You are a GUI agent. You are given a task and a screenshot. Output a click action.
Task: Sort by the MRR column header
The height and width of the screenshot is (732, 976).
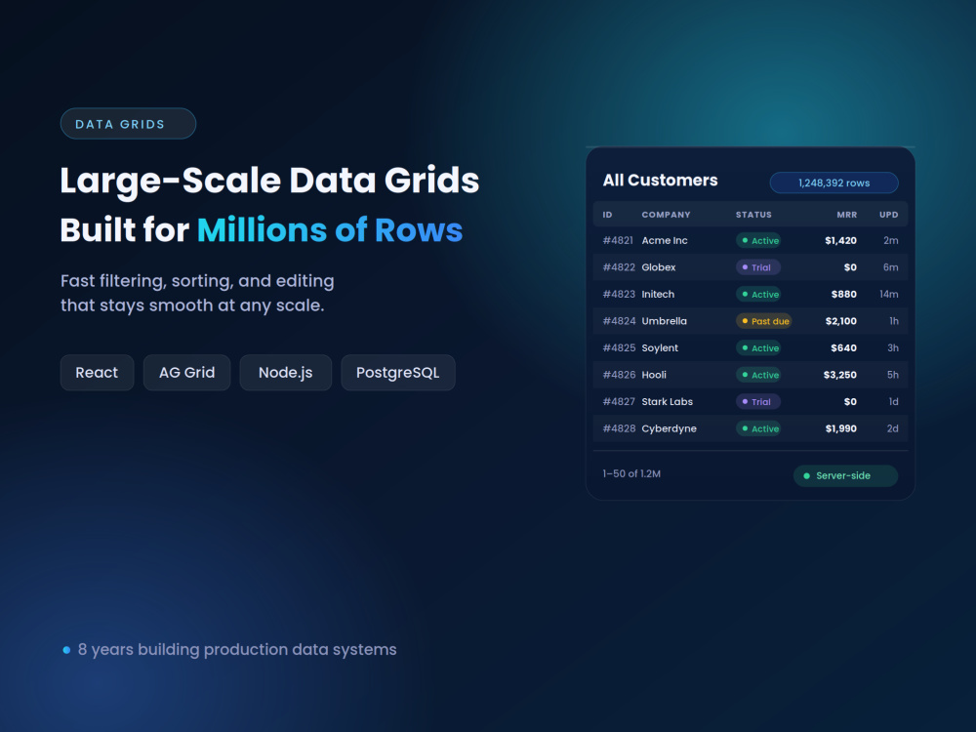click(x=846, y=215)
